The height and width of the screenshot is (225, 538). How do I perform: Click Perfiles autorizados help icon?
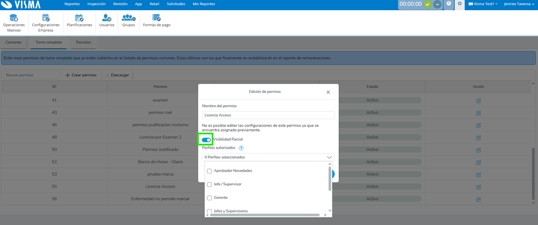point(241,148)
